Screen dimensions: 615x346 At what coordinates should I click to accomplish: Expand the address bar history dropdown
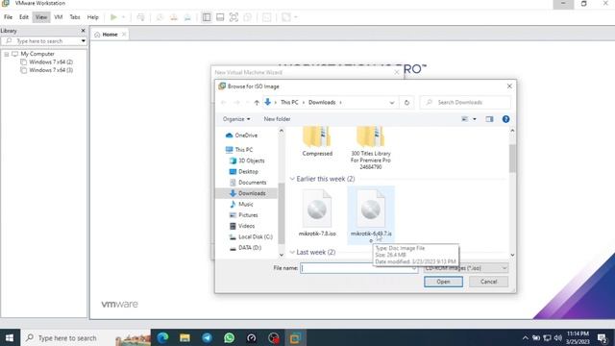click(x=392, y=103)
